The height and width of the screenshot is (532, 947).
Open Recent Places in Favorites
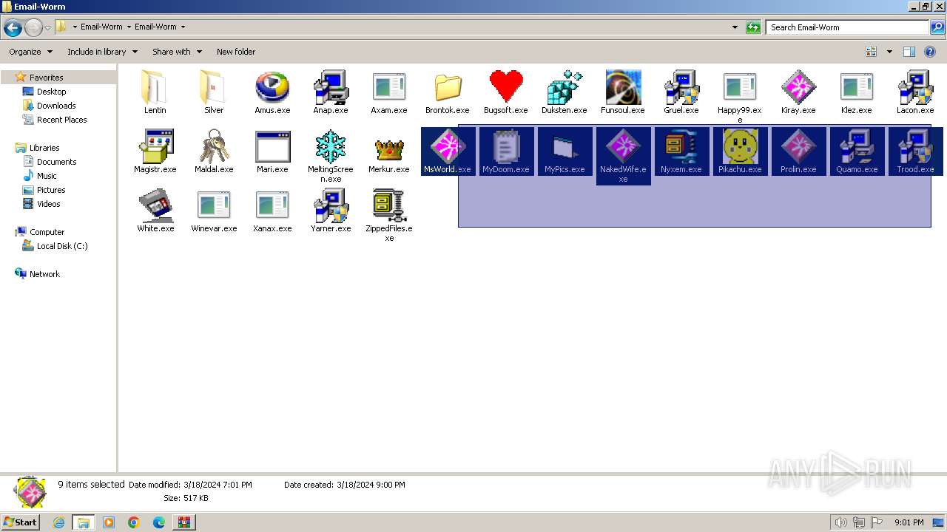point(62,120)
